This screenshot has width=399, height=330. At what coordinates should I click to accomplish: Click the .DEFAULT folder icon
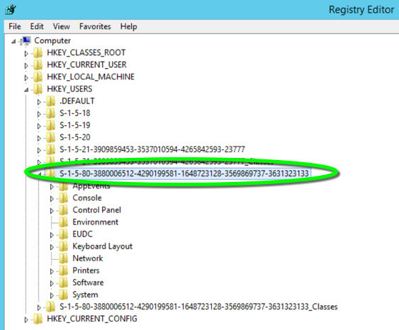click(x=50, y=101)
